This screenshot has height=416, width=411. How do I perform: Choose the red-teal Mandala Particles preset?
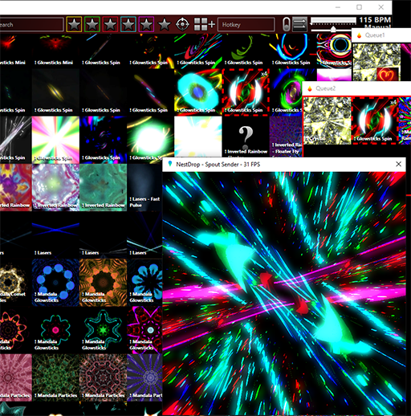click(x=103, y=377)
